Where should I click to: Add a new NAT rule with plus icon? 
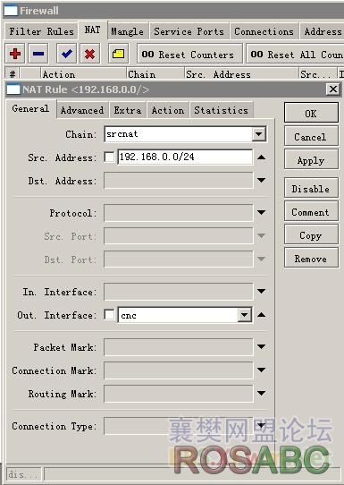[x=15, y=54]
